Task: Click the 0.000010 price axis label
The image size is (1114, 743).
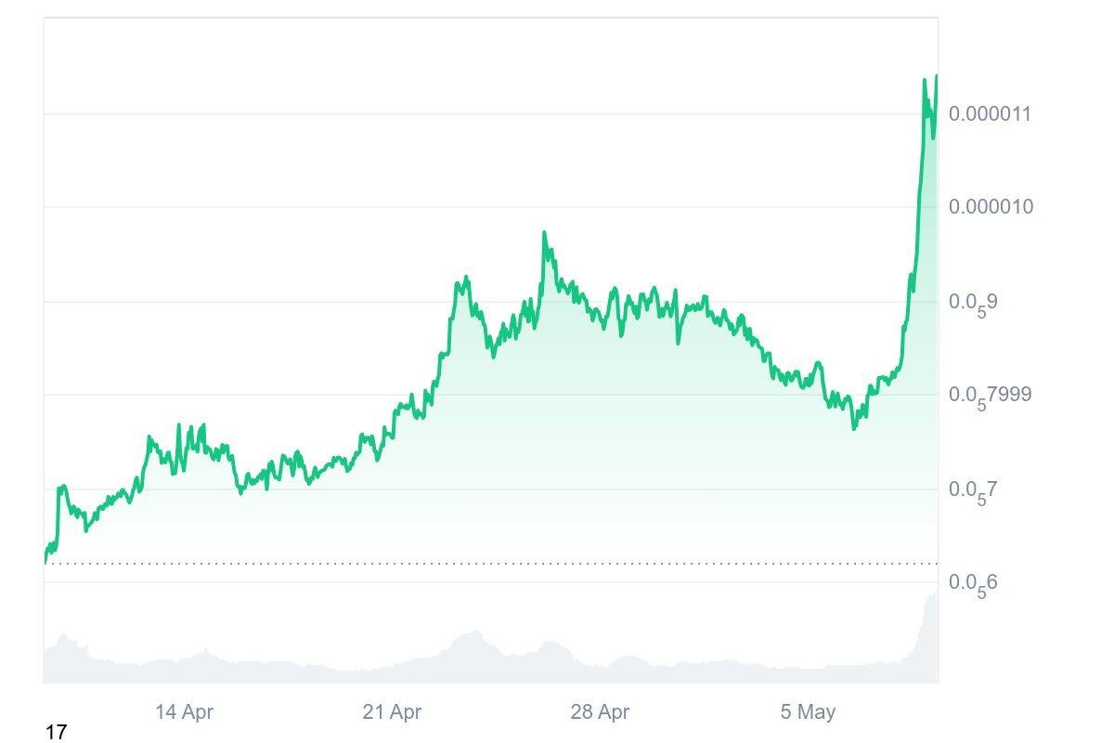Action: (991, 206)
